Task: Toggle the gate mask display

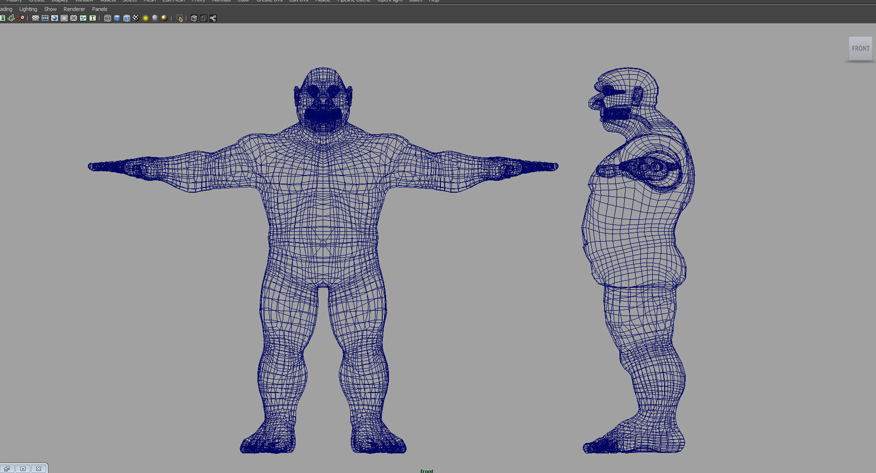Action: click(x=64, y=18)
